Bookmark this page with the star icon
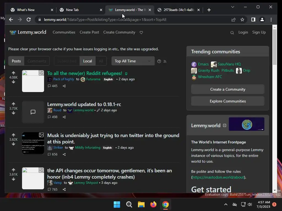Viewport: 282px width, 211px height. point(242,20)
